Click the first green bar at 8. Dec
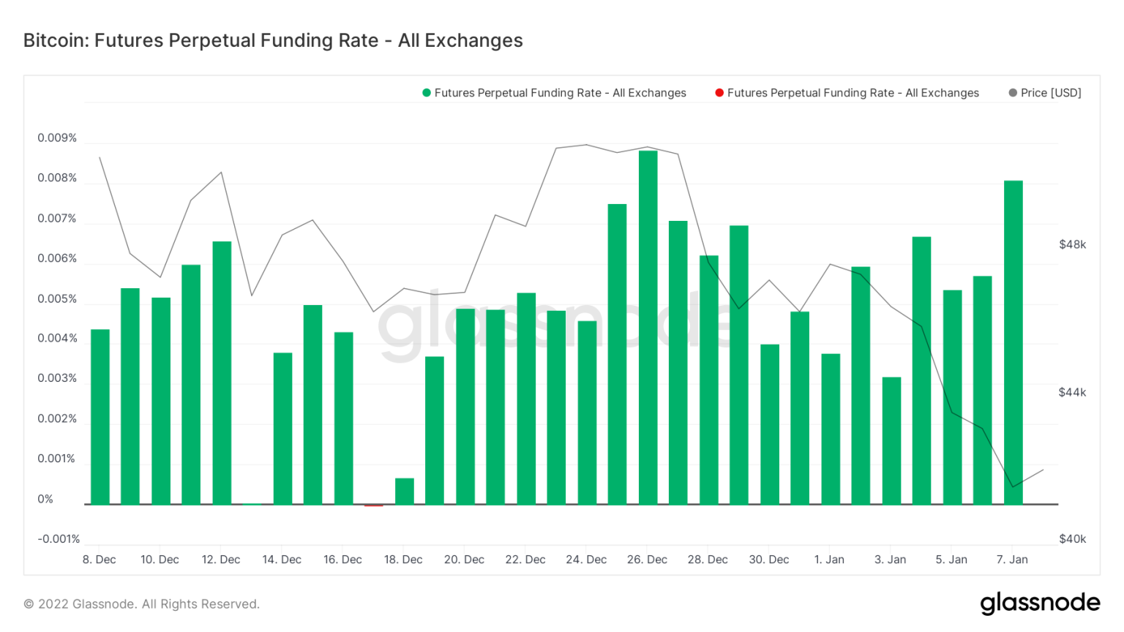1124x632 pixels. coord(100,416)
